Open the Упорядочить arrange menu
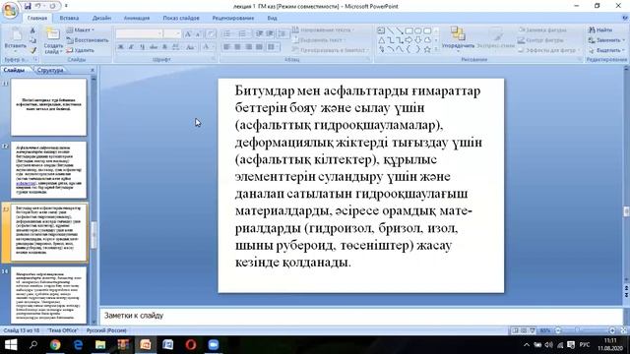 458,38
